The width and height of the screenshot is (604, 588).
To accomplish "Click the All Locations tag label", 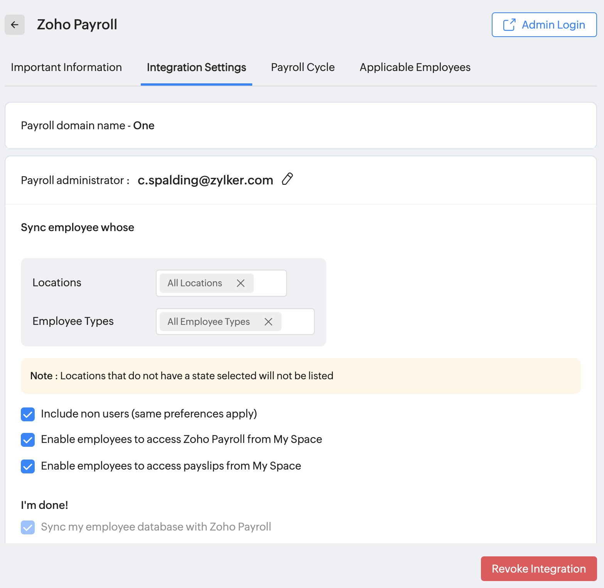I will click(x=195, y=283).
